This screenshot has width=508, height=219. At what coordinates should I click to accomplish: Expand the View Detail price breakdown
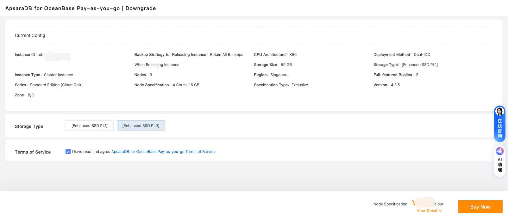pos(430,211)
